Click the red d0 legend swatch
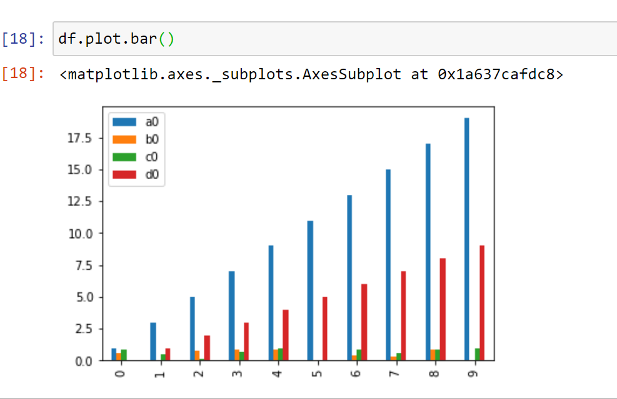The width and height of the screenshot is (617, 399). pyautogui.click(x=124, y=175)
